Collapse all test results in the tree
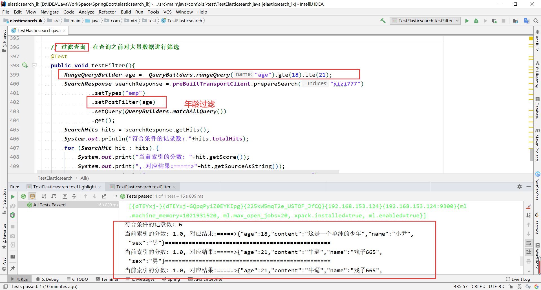 pyautogui.click(x=74, y=196)
